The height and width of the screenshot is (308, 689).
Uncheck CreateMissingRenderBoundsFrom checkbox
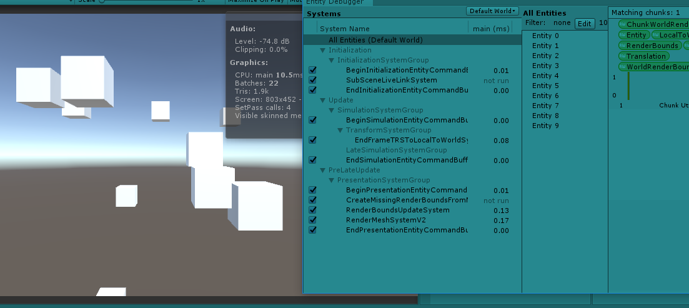pos(312,200)
